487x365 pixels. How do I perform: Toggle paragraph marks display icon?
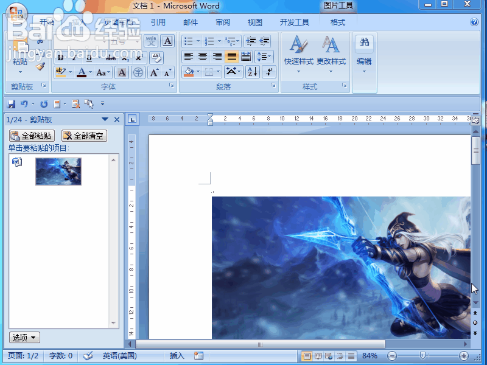268,72
